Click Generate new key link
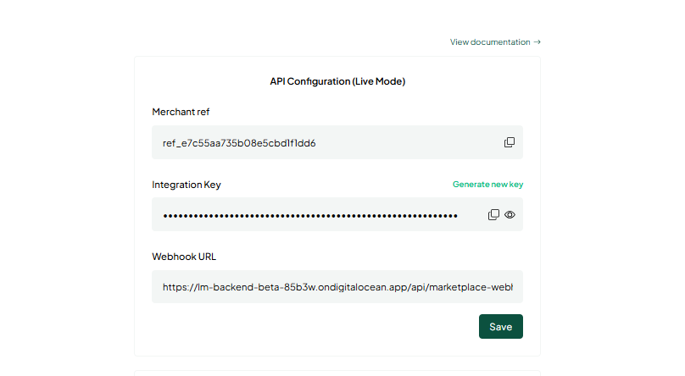 pos(487,184)
